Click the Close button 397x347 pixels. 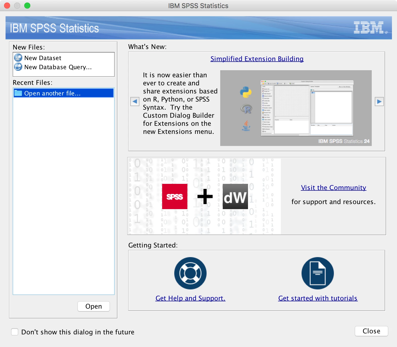click(371, 331)
